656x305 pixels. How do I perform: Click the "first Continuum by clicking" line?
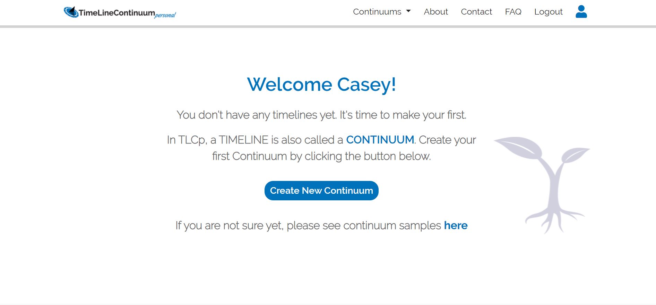coord(321,156)
